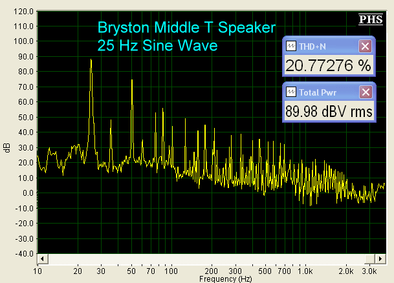Click the 25 Hz Sine Wave subtitle
This screenshot has height=283, width=394.
coord(157,46)
